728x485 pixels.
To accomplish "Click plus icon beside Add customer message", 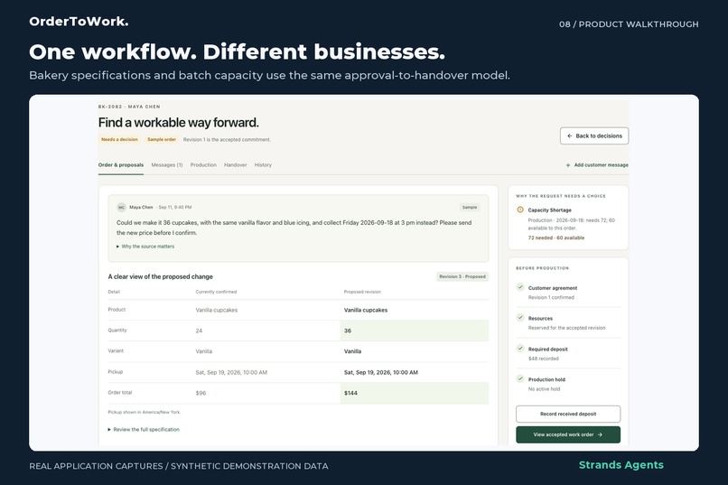I will point(568,165).
